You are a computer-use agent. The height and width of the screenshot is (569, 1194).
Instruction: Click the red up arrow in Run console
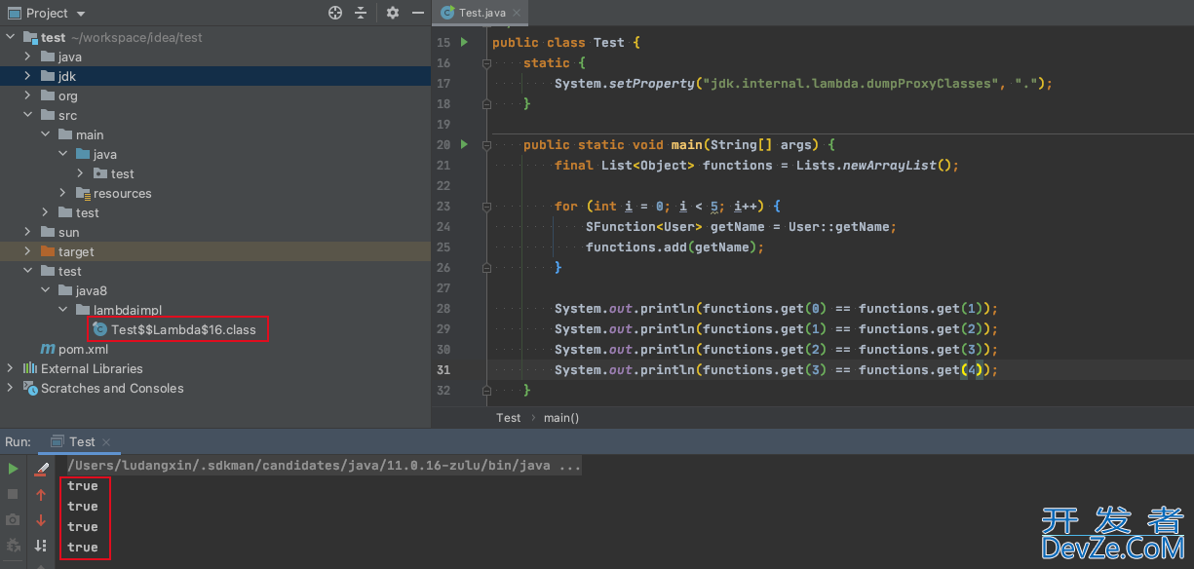(41, 495)
